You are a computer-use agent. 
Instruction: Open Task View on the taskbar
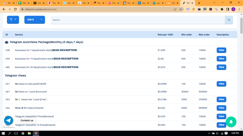point(16,133)
